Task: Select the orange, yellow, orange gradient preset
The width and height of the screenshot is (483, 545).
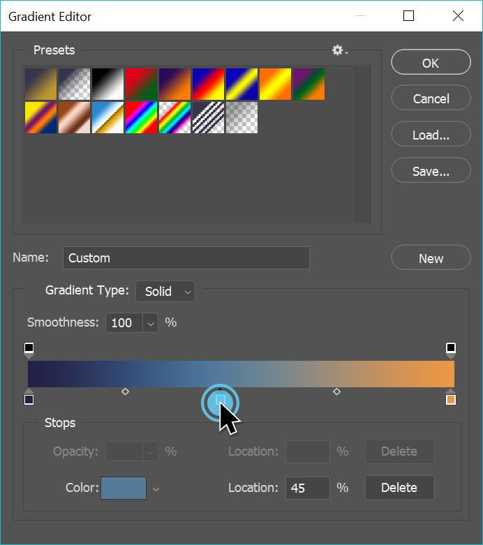Action: (275, 84)
